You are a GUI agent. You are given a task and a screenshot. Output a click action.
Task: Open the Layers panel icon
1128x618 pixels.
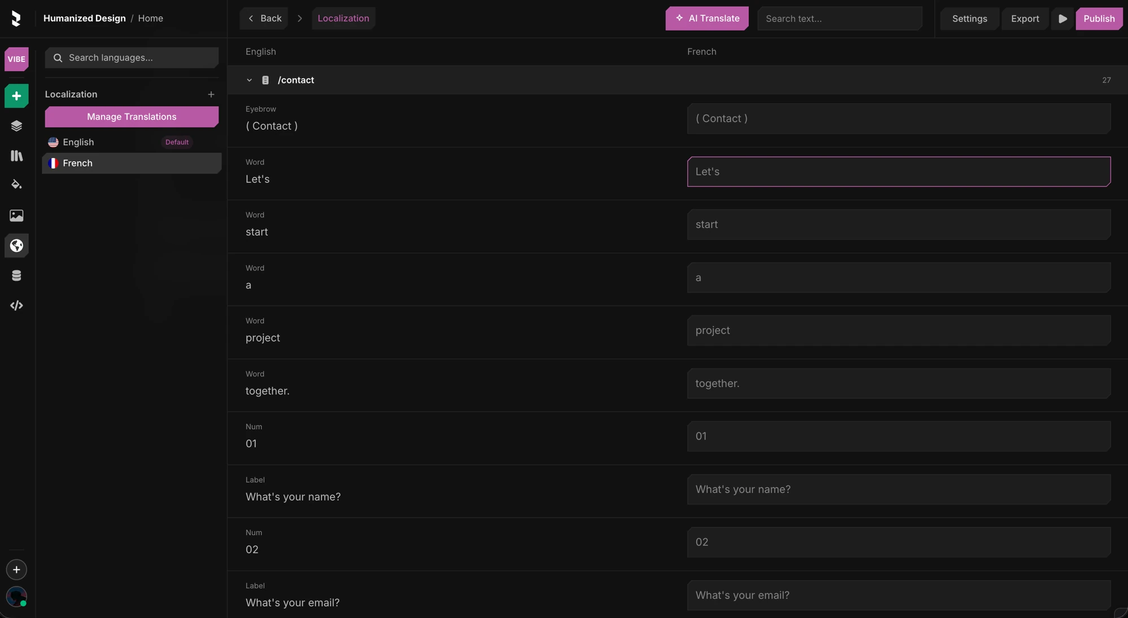click(16, 126)
